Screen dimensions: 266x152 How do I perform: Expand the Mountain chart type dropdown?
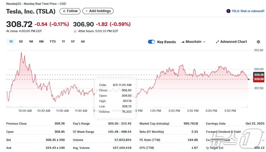[x=204, y=42]
